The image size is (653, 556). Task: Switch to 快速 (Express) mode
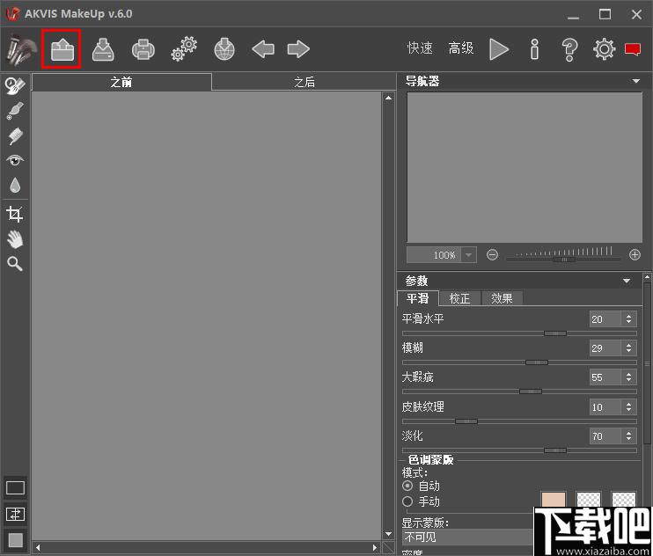click(x=420, y=48)
